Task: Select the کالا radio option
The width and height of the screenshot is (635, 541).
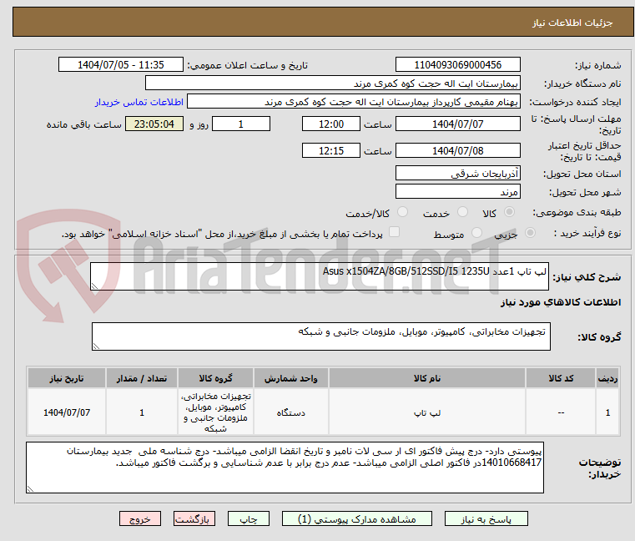Action: (x=509, y=212)
